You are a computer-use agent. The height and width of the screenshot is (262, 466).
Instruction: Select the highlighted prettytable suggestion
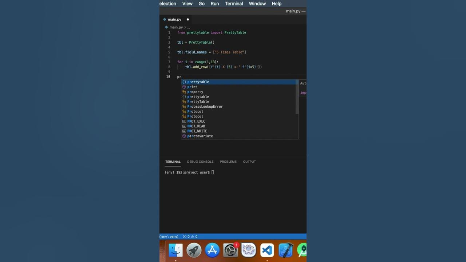pyautogui.click(x=240, y=82)
